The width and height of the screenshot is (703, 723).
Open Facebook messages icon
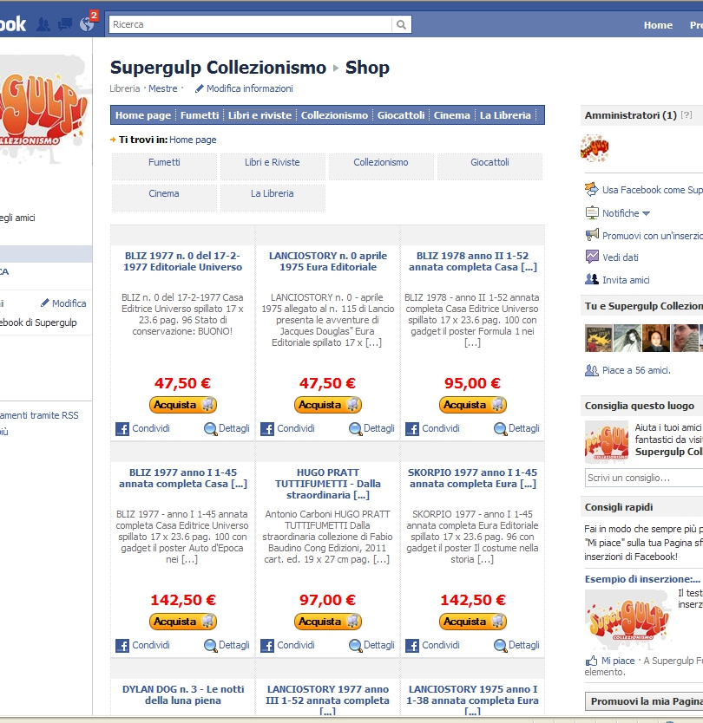point(64,24)
